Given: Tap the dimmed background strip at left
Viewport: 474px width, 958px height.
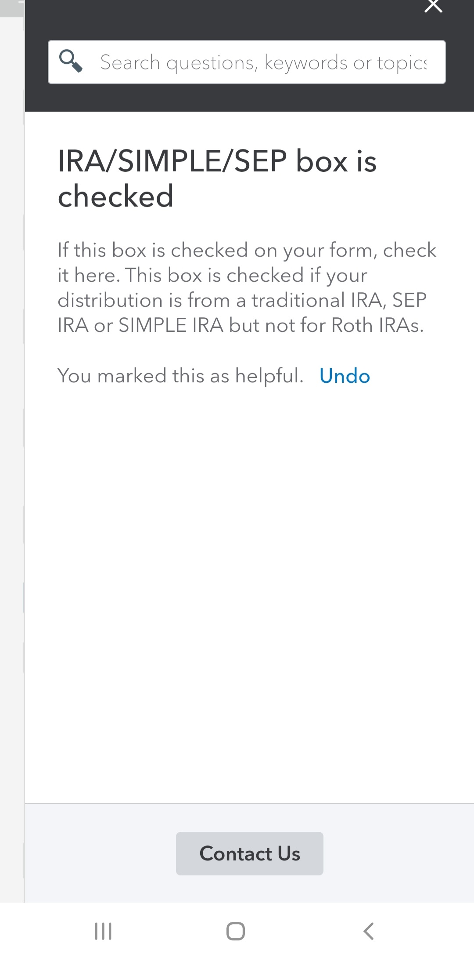Looking at the screenshot, I should (12, 439).
